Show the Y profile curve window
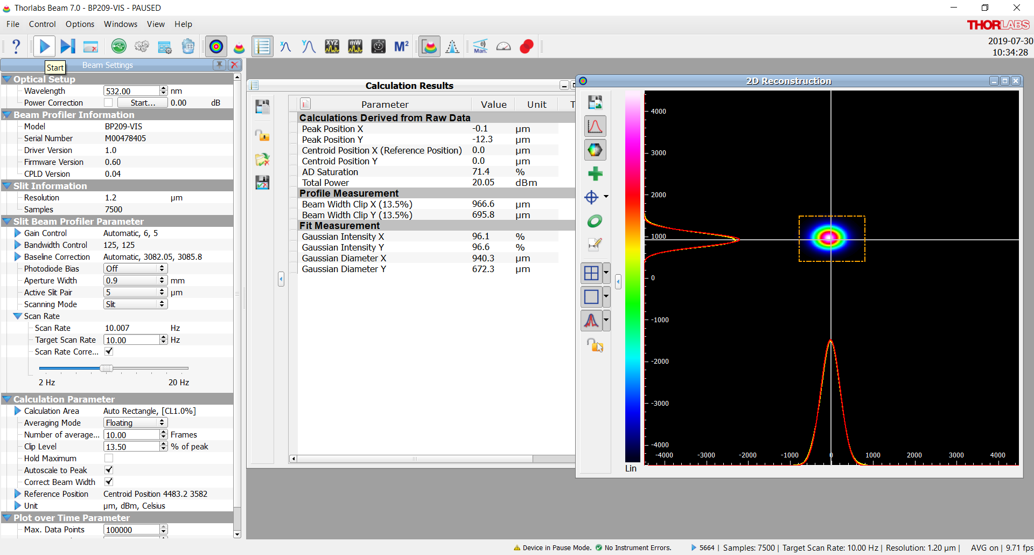 pyautogui.click(x=309, y=47)
